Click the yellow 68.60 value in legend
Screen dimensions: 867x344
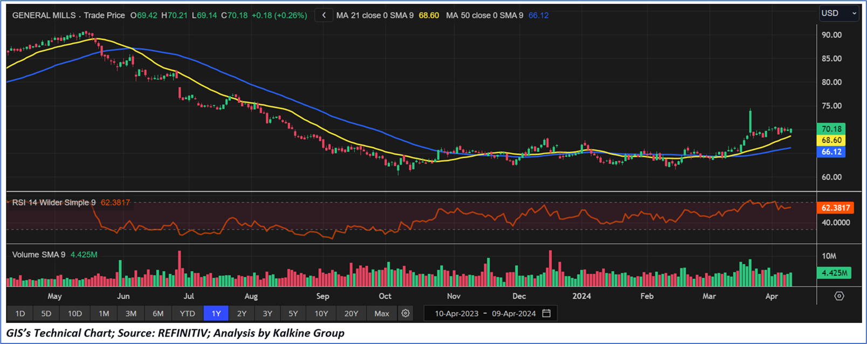point(429,15)
